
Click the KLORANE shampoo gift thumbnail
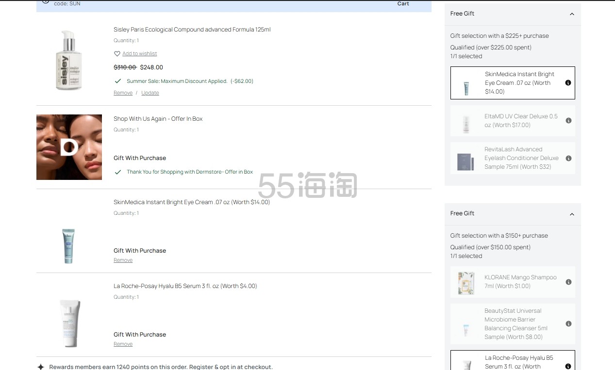[466, 283]
